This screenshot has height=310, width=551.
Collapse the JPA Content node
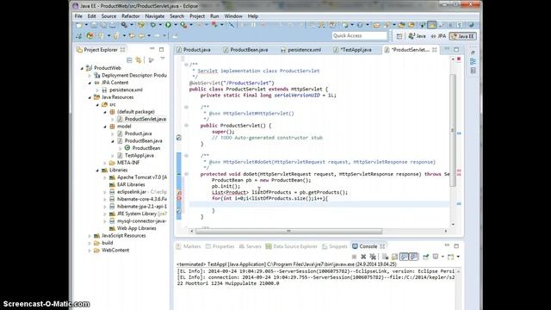90,83
